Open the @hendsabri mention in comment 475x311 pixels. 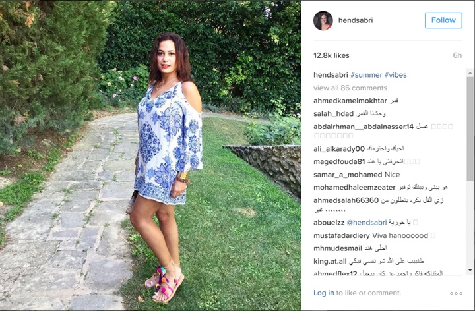(367, 223)
